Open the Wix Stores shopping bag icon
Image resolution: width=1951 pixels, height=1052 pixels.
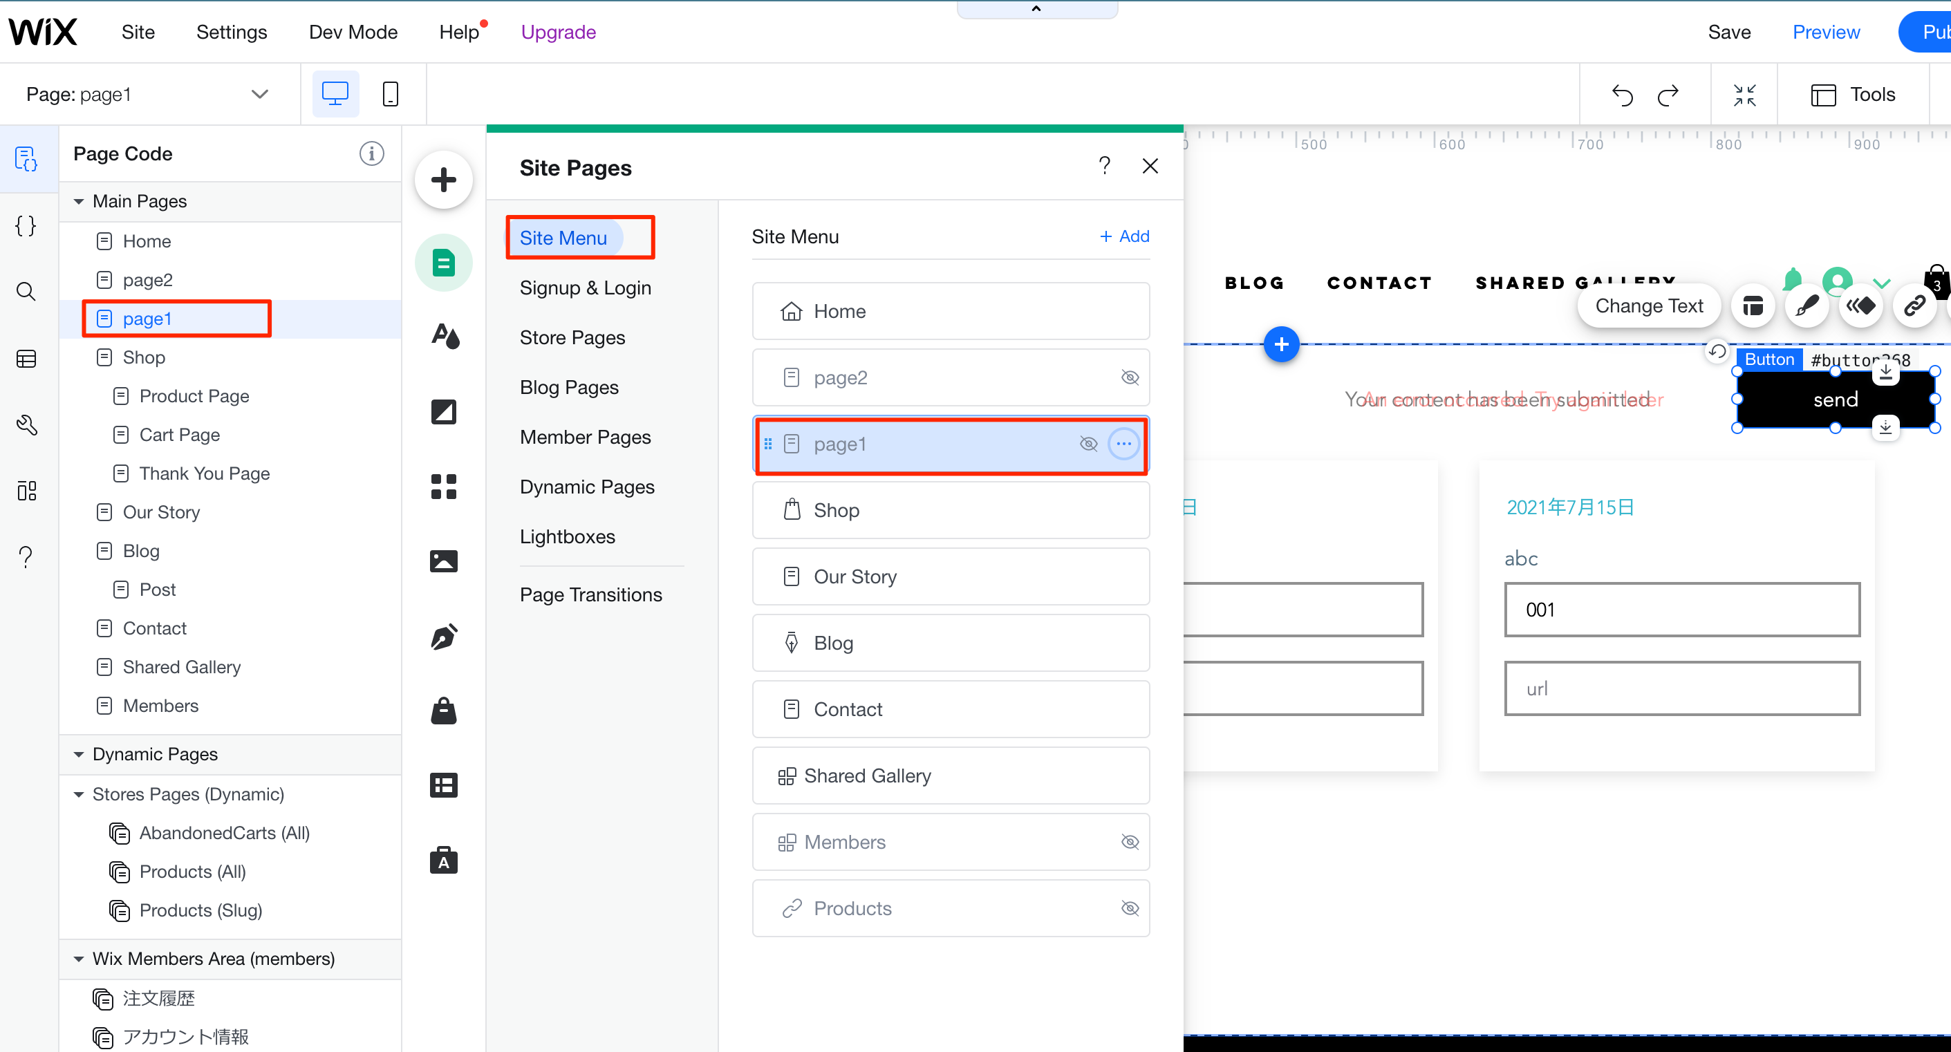(x=443, y=711)
